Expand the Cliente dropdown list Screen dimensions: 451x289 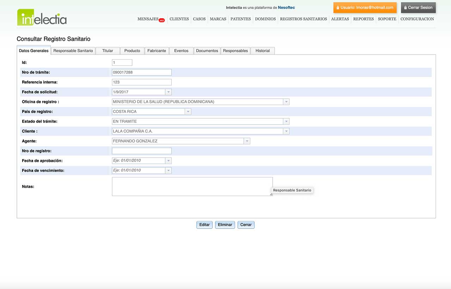286,131
